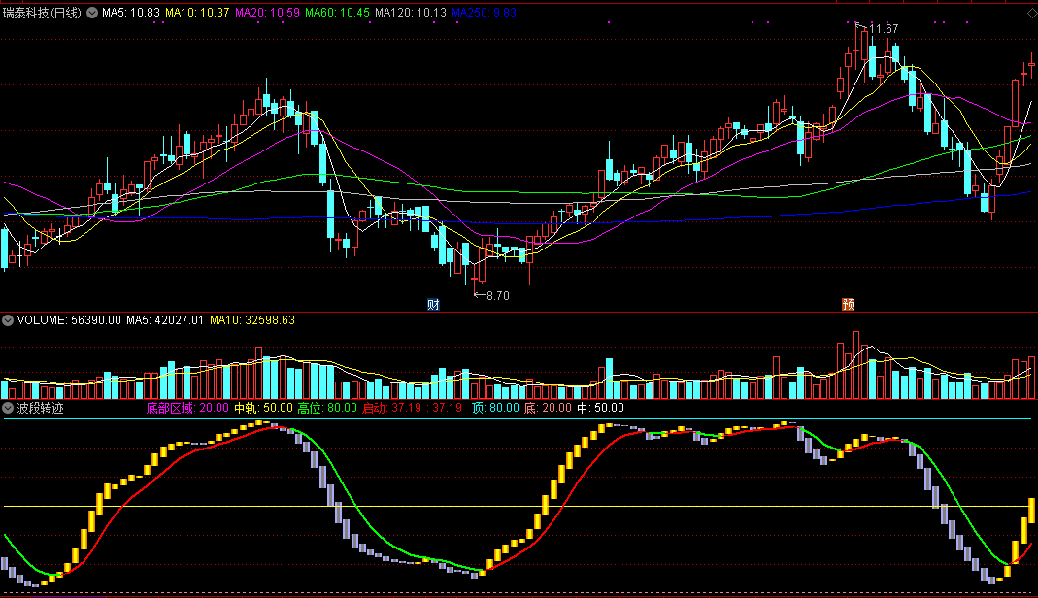Click the MA250: 9.83 label

point(485,13)
